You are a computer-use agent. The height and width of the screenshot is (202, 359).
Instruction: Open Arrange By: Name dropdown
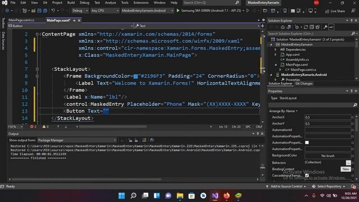[x=283, y=111]
